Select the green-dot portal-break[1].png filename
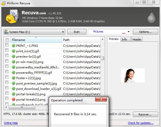Screen dimensions: 161x127 [31, 94]
